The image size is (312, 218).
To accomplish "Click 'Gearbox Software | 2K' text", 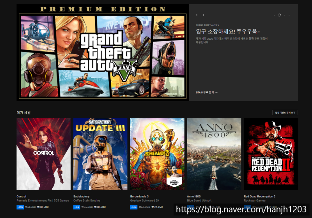I will [145, 200].
